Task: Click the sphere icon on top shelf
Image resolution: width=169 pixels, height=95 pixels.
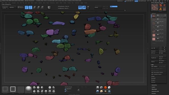Action: click(49, 7)
